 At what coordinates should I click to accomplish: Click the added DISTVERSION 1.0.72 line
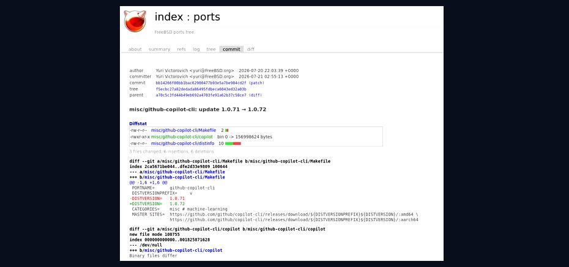point(157,203)
